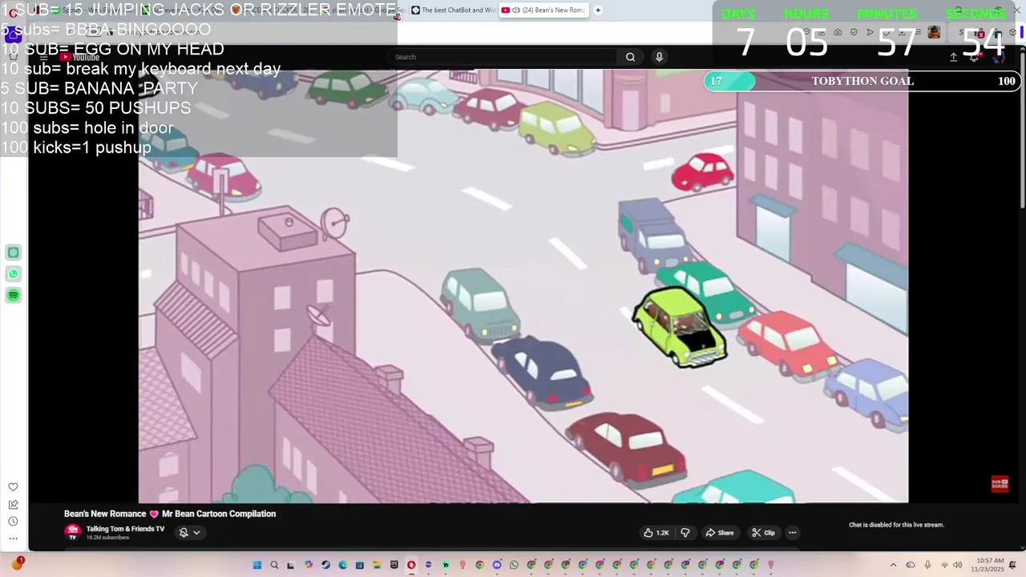Select the Bean's New Romance browser tab
The height and width of the screenshot is (577, 1026).
click(544, 10)
